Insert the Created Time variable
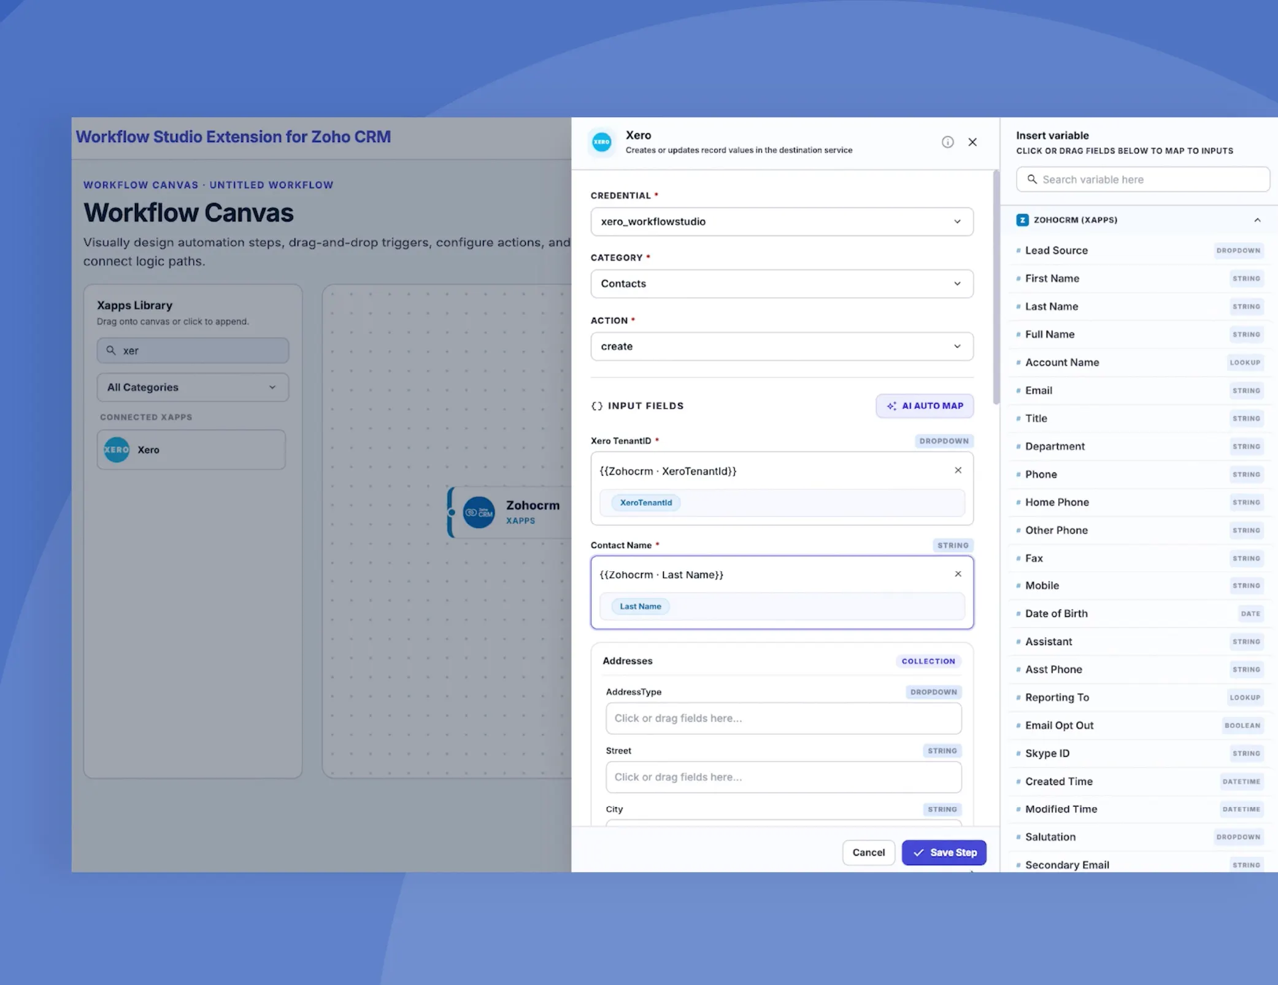1278x985 pixels. pyautogui.click(x=1139, y=781)
